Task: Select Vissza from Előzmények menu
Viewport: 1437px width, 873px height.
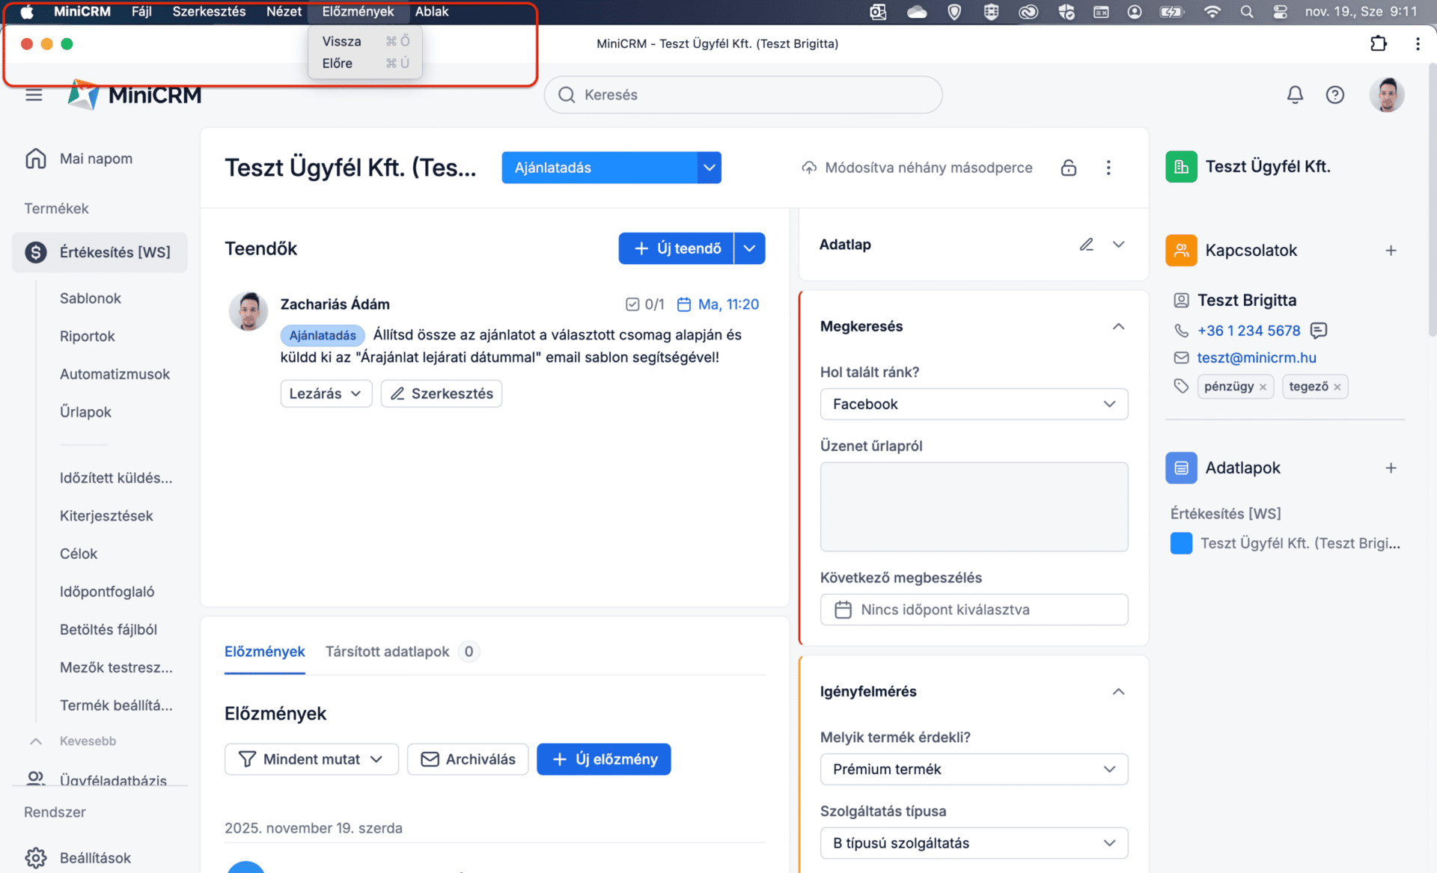Action: click(x=342, y=41)
